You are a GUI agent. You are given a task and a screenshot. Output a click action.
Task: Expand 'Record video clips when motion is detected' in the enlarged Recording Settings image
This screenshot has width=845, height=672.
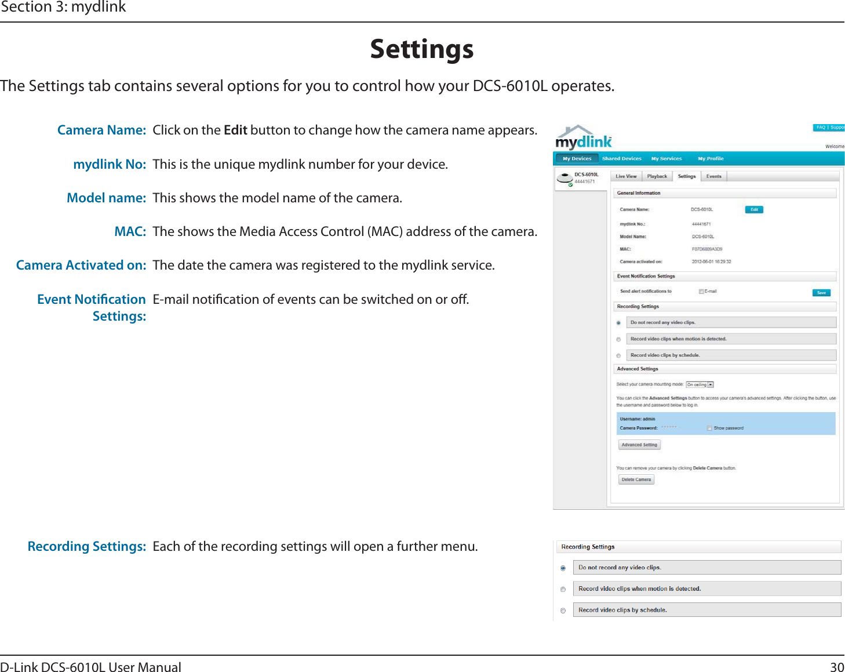coord(707,589)
